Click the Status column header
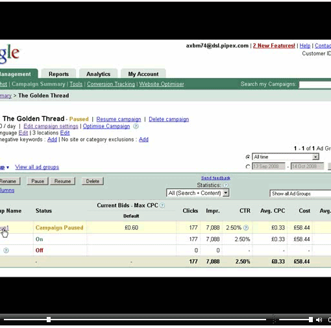The image size is (331, 328). (x=43, y=210)
